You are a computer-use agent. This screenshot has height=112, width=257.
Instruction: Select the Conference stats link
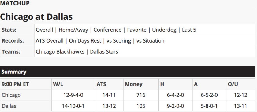tap(107, 30)
